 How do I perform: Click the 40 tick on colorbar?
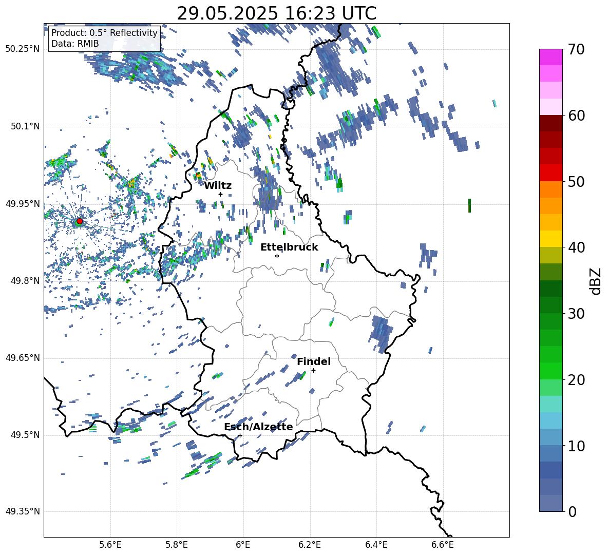(x=576, y=247)
